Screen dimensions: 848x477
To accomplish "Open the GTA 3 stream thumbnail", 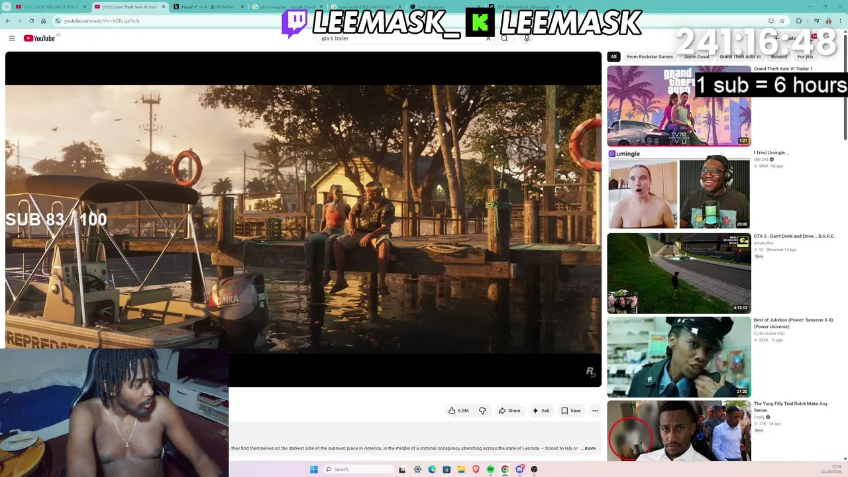I will (679, 274).
